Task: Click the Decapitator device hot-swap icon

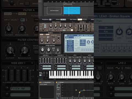Action: click(x=54, y=82)
